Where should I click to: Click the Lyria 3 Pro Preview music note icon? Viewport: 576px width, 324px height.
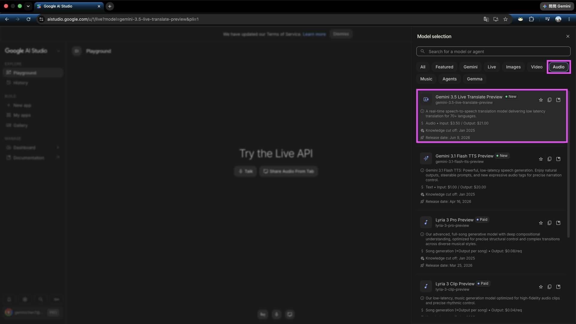click(x=426, y=222)
